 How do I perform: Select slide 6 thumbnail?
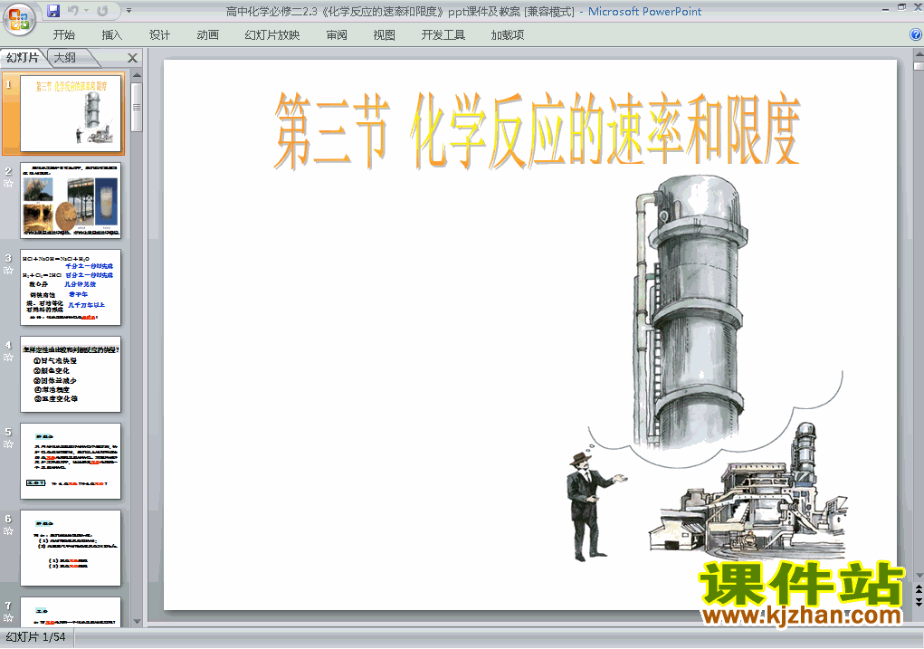click(71, 549)
